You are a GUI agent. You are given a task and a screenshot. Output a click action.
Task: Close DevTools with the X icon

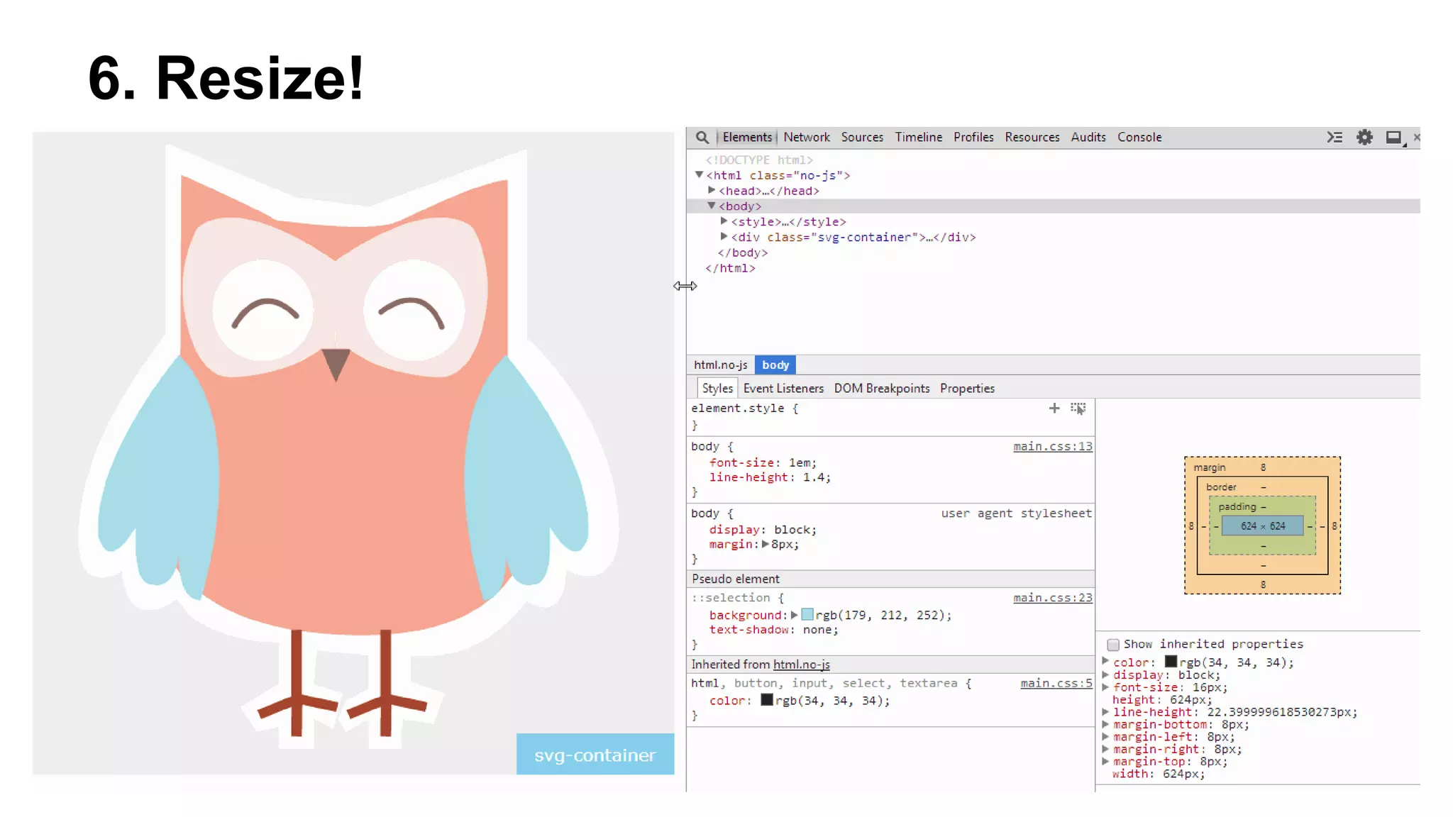tap(1417, 138)
